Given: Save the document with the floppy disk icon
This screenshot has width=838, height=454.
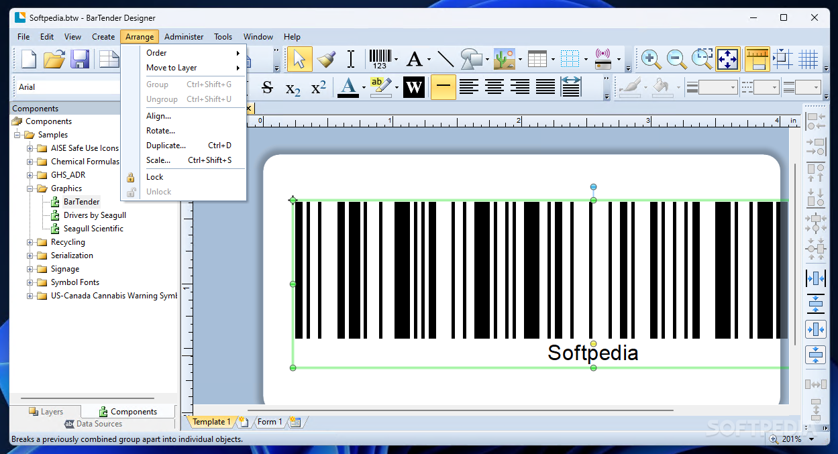Looking at the screenshot, I should pyautogui.click(x=81, y=59).
